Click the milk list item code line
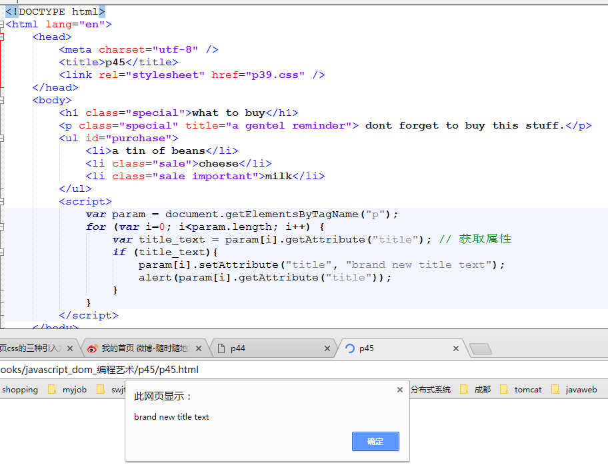 pyautogui.click(x=205, y=177)
